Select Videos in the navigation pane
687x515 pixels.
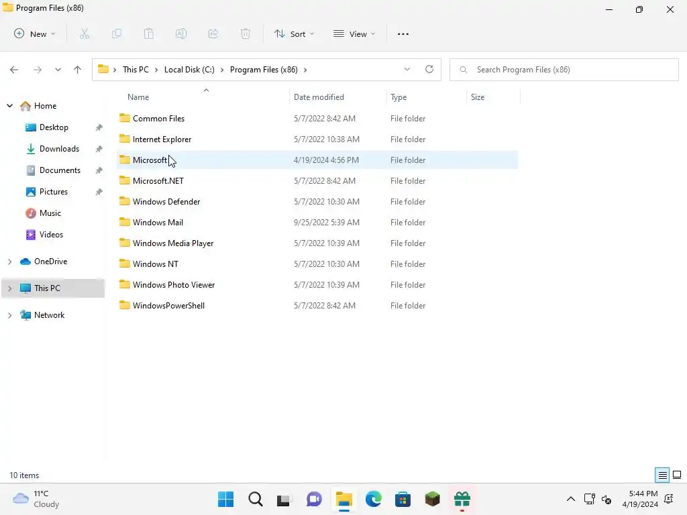click(51, 235)
